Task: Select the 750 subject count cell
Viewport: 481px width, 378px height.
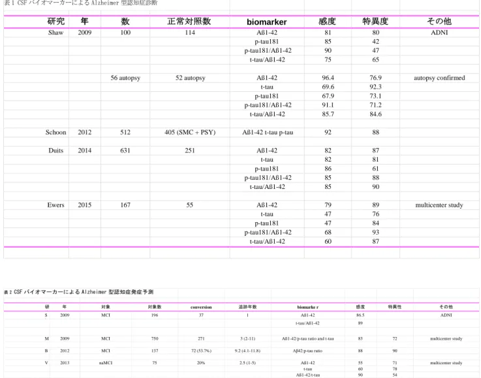Action: (x=155, y=338)
